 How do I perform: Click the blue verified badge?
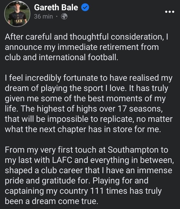(85, 8)
